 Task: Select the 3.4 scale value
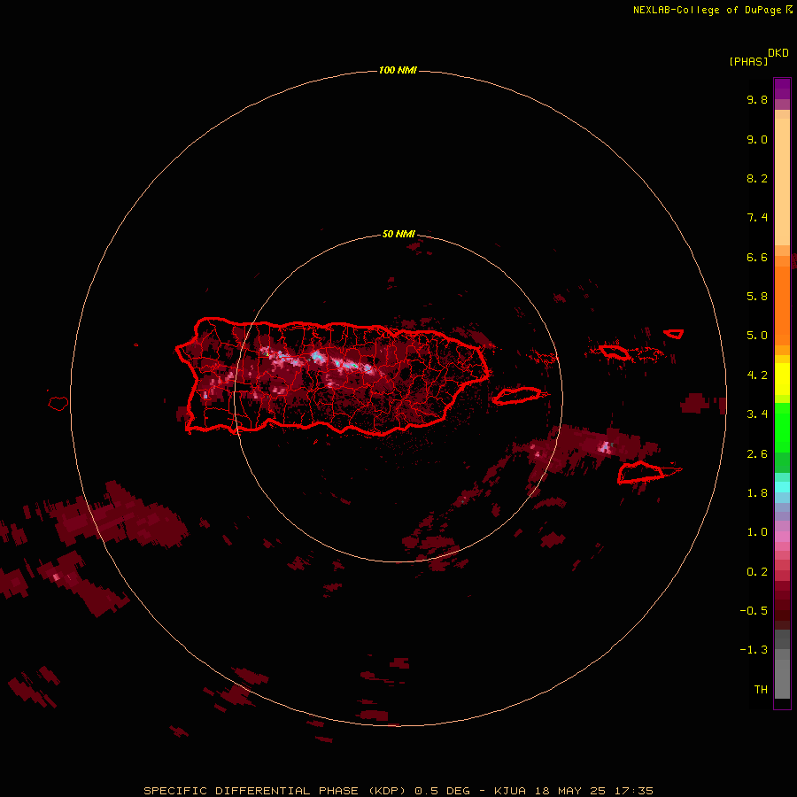tap(757, 414)
